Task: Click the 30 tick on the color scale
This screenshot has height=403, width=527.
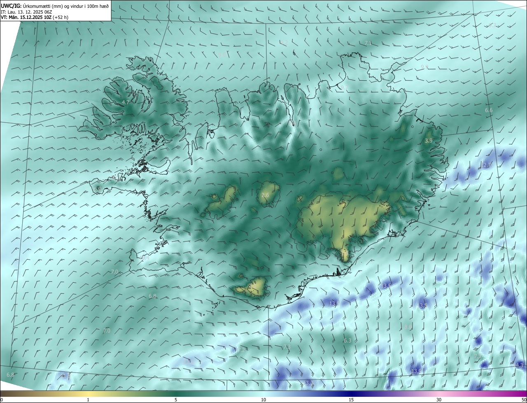Action: click(439, 400)
